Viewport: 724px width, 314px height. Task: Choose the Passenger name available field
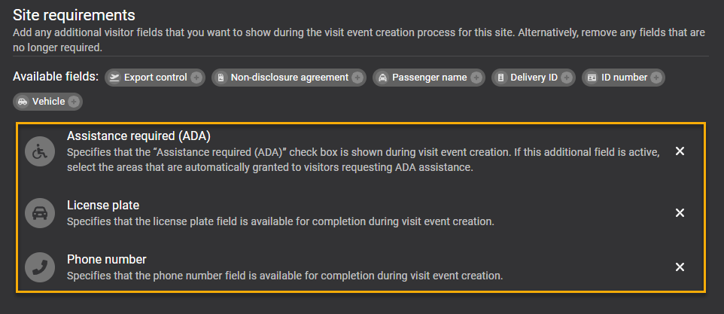click(429, 78)
